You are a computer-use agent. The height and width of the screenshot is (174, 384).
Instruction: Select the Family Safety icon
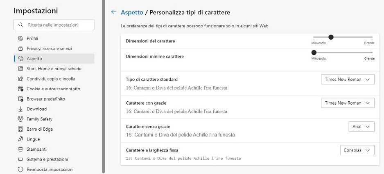pos(20,119)
